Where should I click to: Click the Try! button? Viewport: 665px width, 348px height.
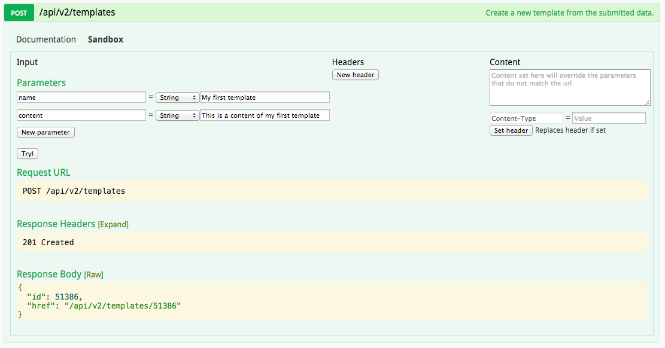28,154
